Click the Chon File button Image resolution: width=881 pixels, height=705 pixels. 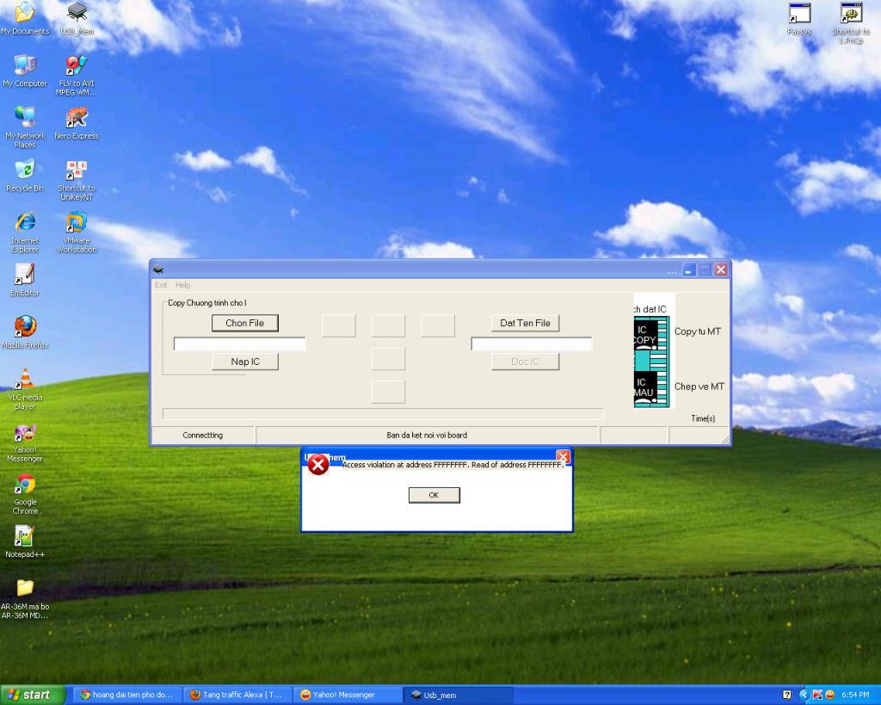point(245,323)
